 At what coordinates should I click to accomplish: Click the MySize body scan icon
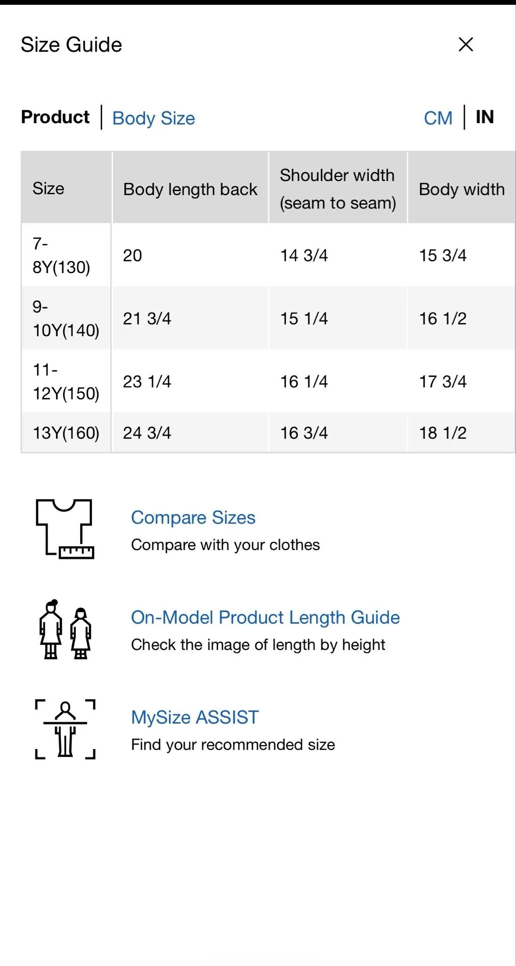(65, 729)
